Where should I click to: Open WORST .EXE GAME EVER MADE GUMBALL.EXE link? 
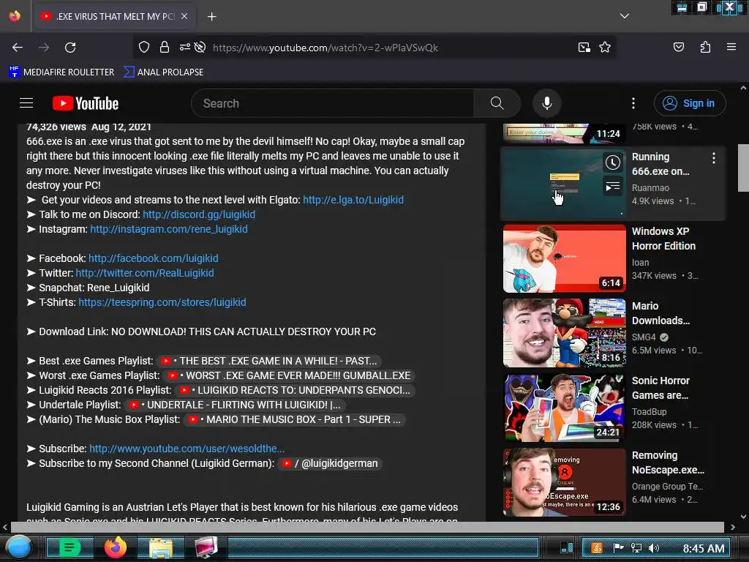(289, 375)
